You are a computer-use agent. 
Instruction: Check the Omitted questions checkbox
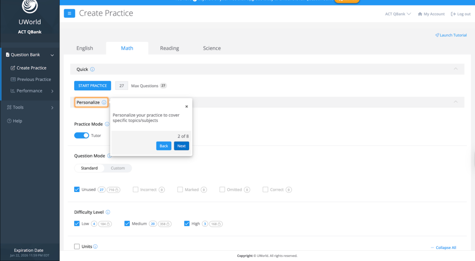click(222, 189)
